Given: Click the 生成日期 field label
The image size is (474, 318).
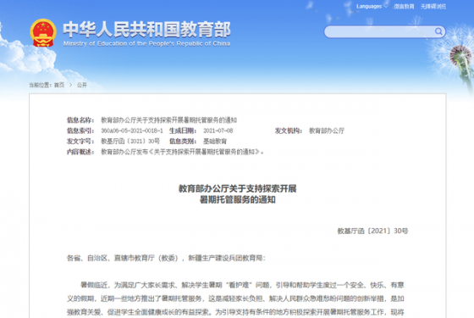Looking at the screenshot, I should 183,131.
